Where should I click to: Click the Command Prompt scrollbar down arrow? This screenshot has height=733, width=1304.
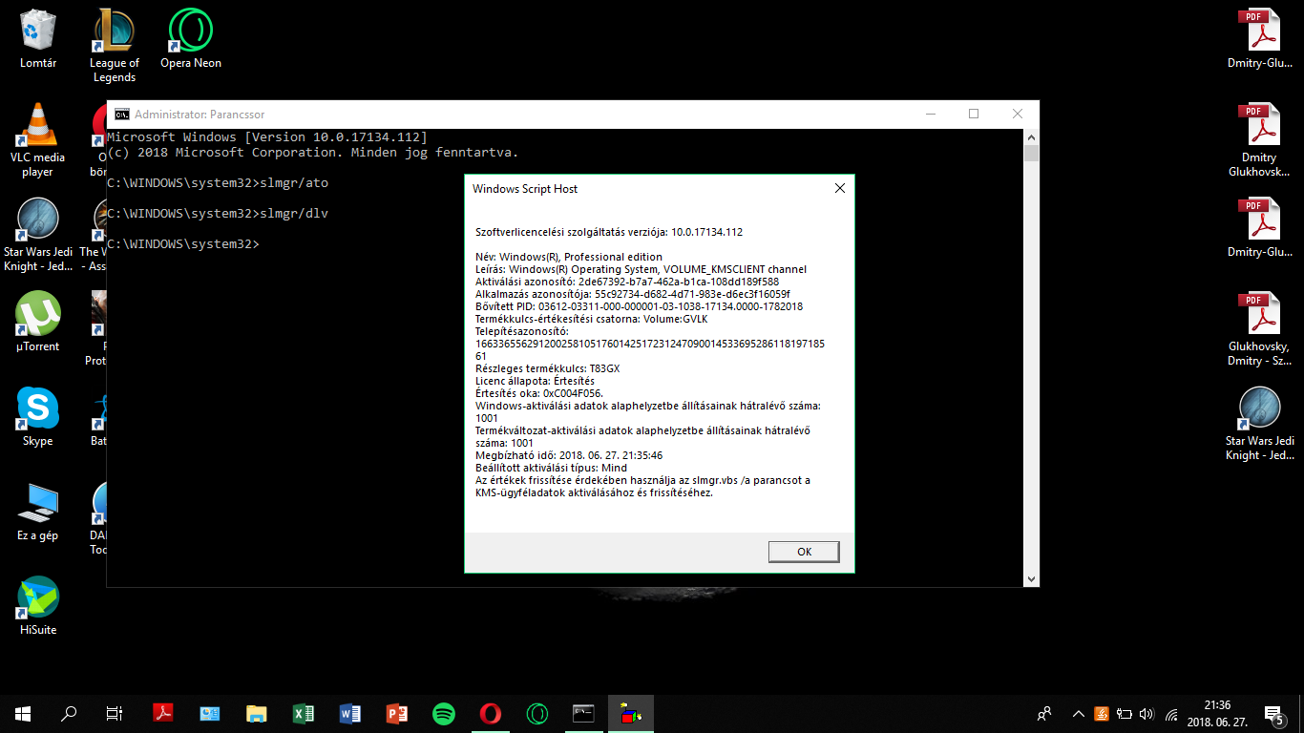(x=1031, y=578)
